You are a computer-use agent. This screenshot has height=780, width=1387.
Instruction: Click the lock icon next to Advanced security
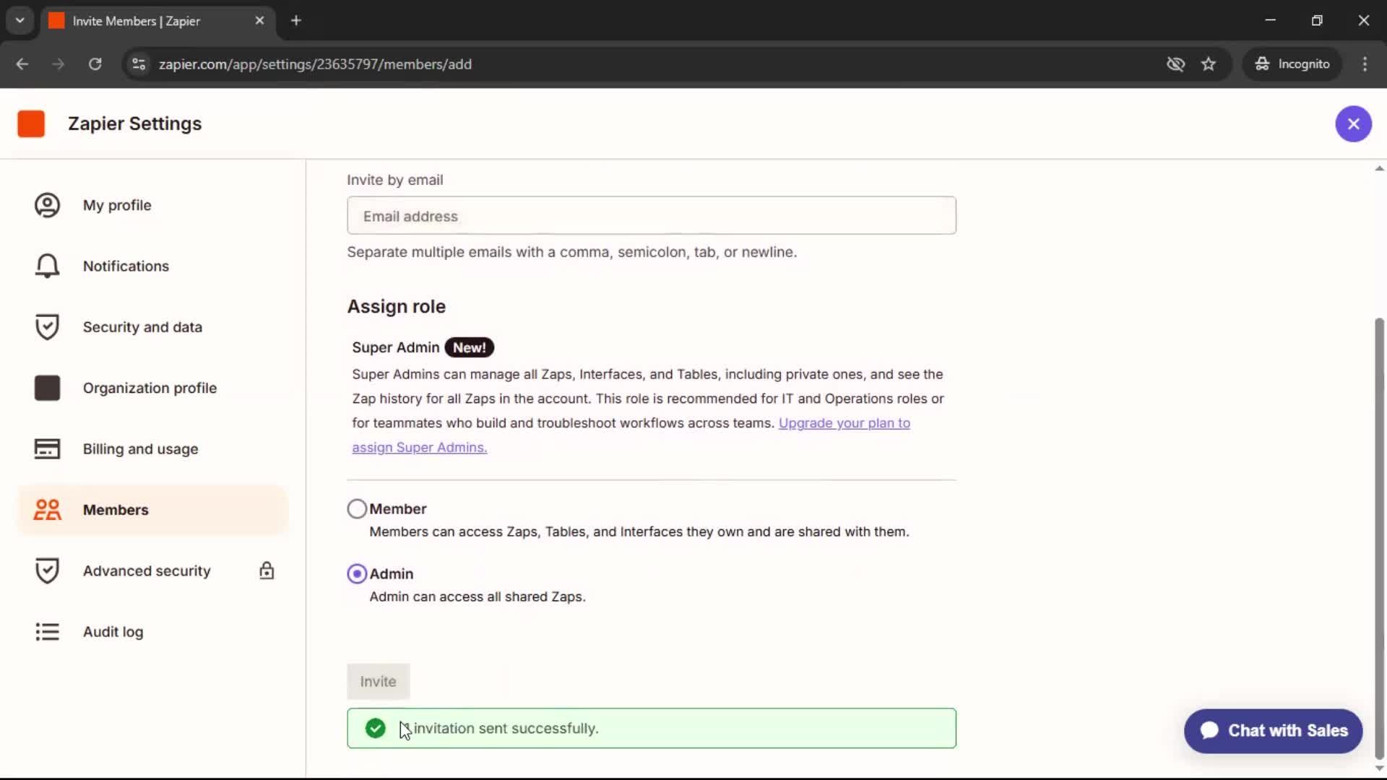267,571
